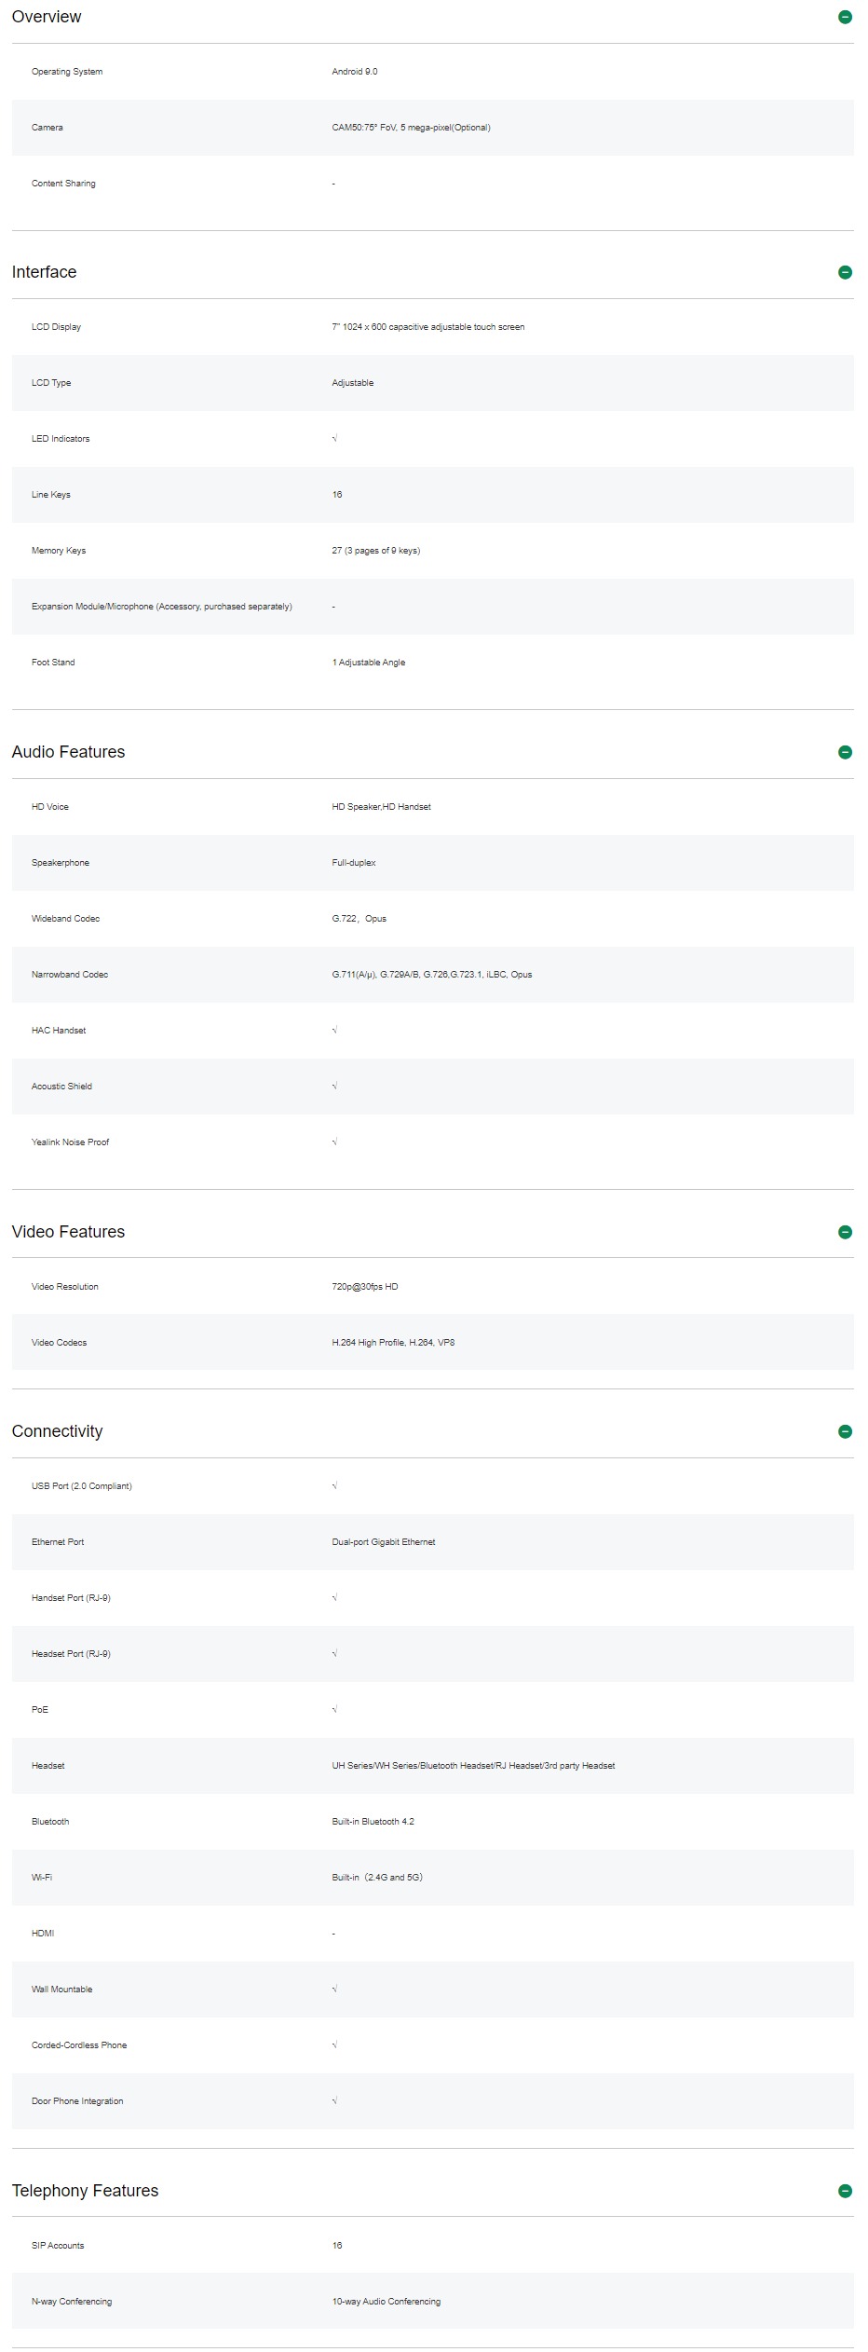This screenshot has height=2352, width=868.
Task: Select the LCD Display row label
Action: tap(56, 327)
